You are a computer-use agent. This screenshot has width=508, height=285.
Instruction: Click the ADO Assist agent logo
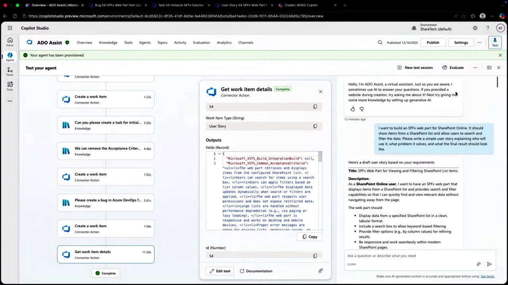(29, 42)
